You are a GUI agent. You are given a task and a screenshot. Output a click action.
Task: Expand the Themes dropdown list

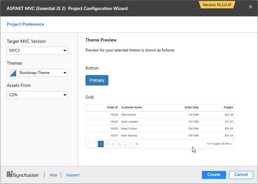[37, 73]
